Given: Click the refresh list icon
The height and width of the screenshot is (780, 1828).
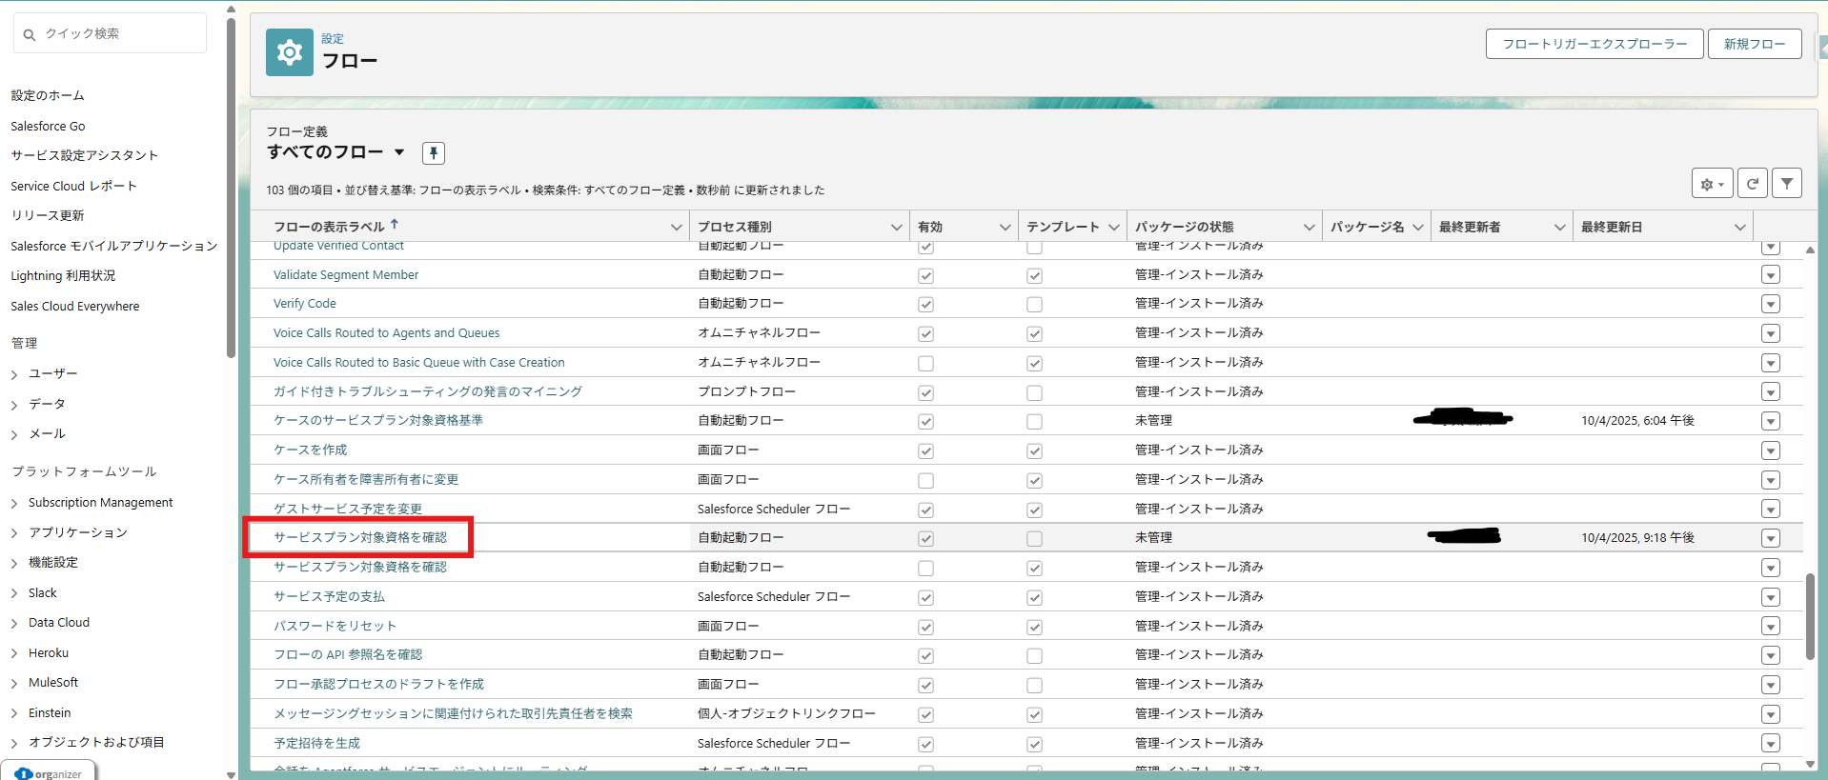Looking at the screenshot, I should [1752, 184].
